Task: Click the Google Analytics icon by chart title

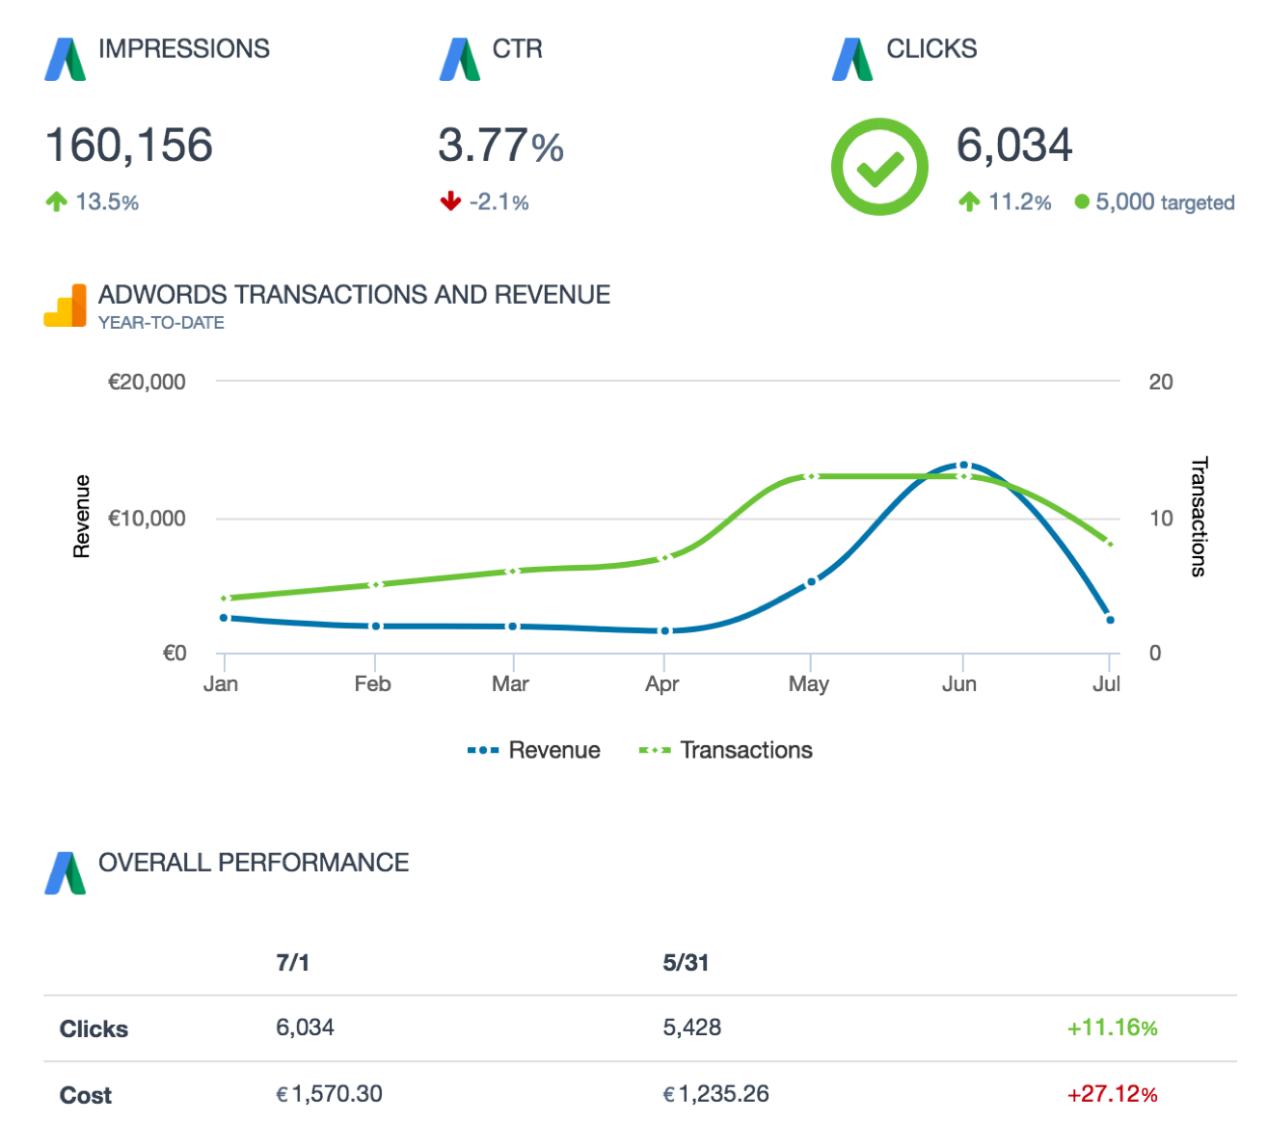Action: click(66, 306)
